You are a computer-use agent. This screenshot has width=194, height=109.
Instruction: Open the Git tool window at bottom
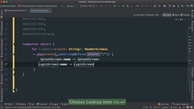[x=32, y=104]
